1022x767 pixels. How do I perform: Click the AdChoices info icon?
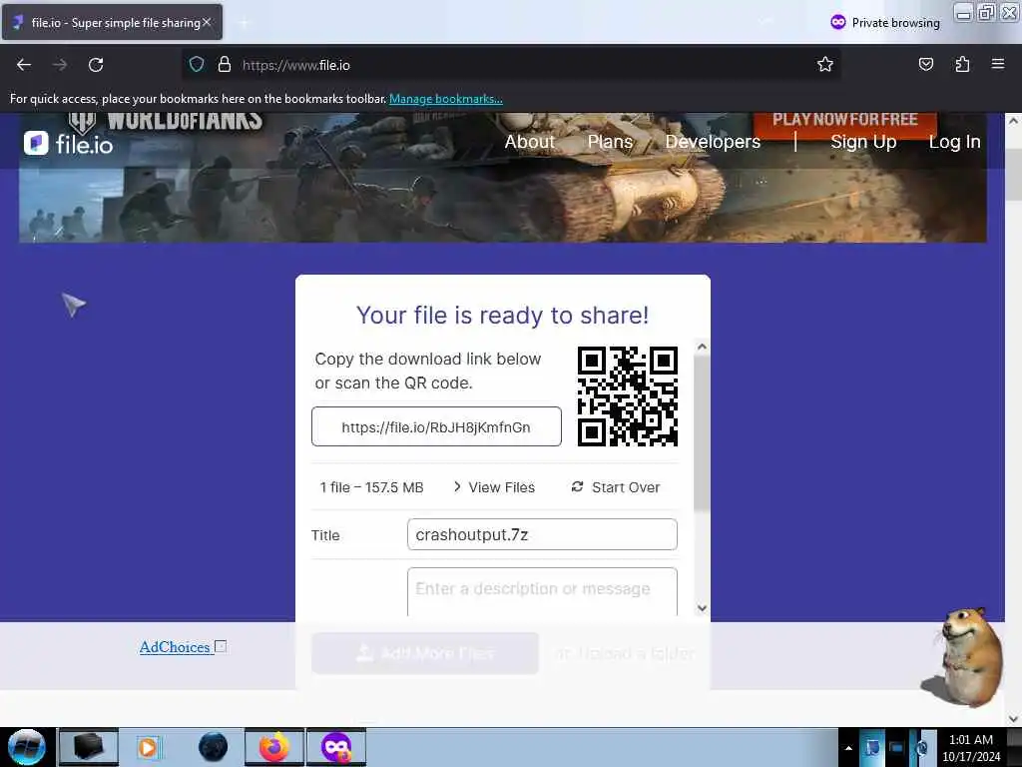click(221, 646)
